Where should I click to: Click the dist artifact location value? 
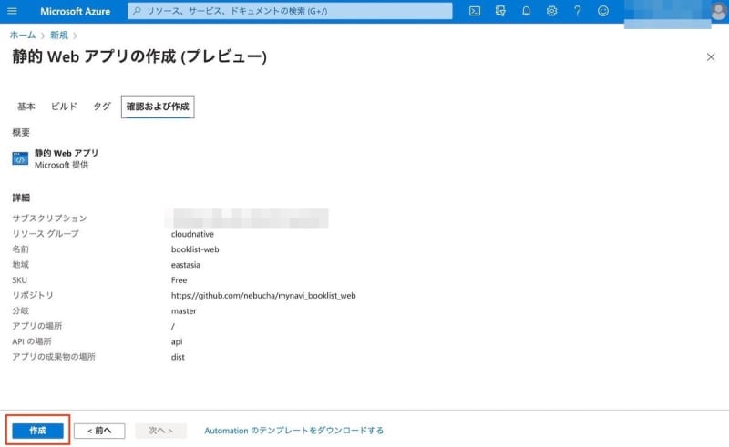[178, 357]
